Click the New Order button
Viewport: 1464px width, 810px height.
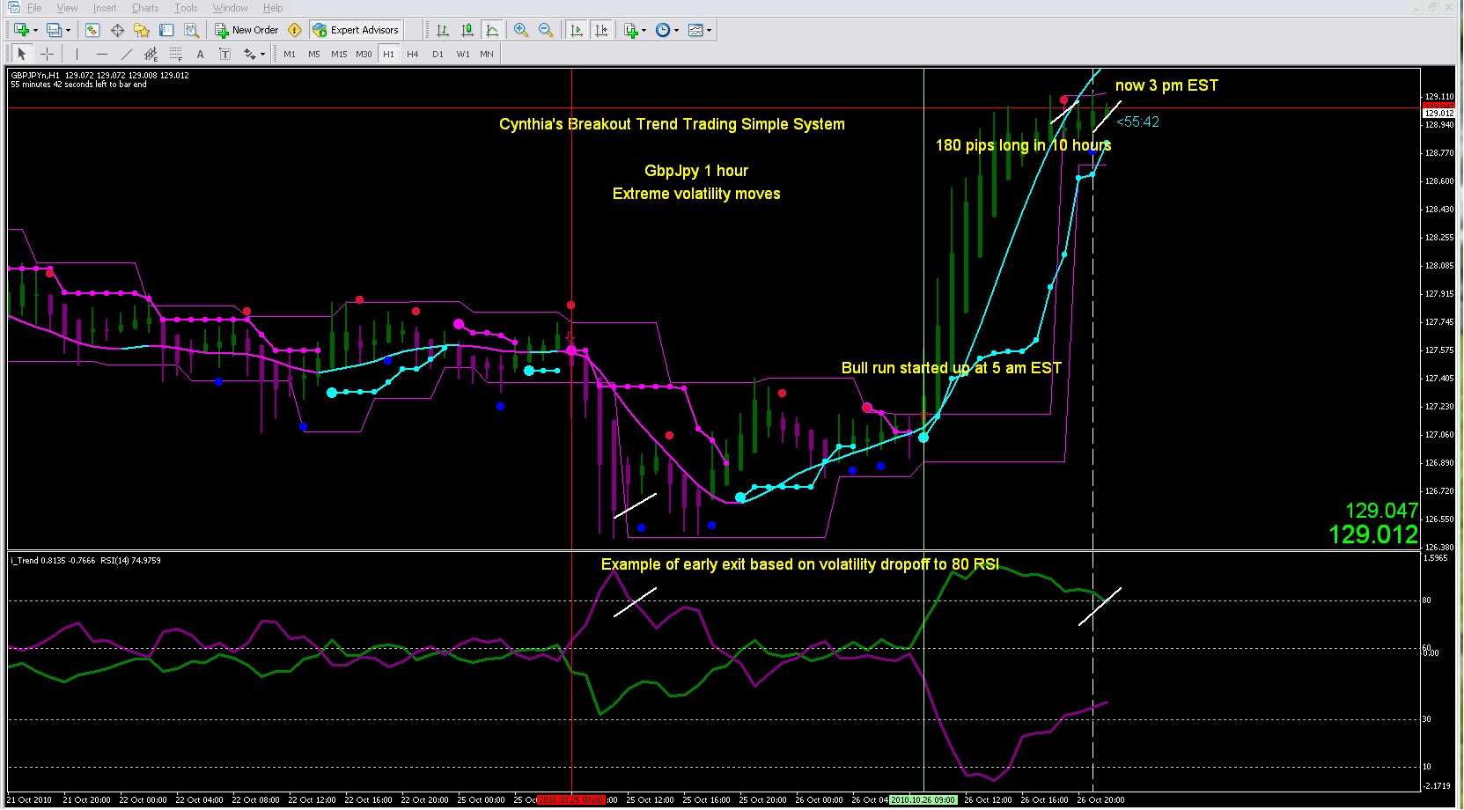click(246, 30)
